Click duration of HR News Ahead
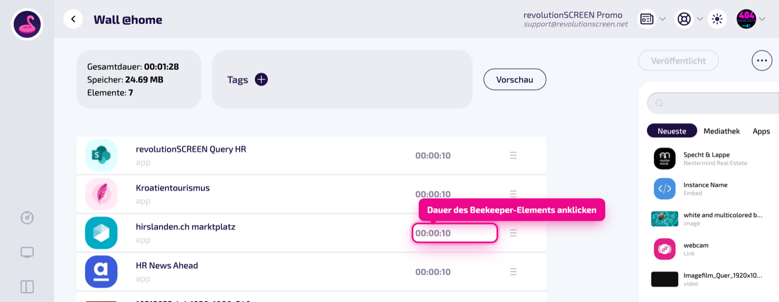This screenshot has height=302, width=779. point(433,272)
